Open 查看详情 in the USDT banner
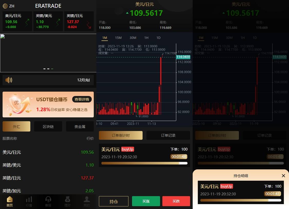The image size is (289, 209). click(x=82, y=99)
